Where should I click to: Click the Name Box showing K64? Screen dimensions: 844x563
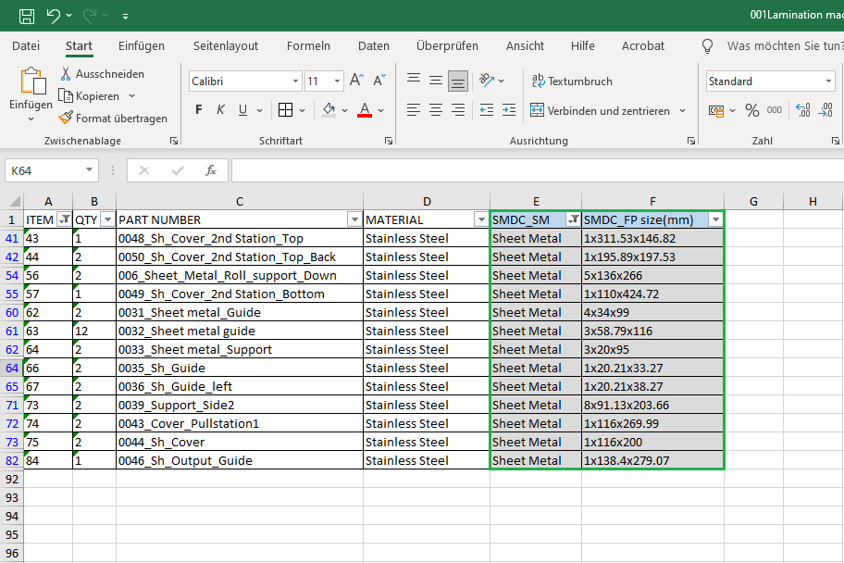click(x=52, y=170)
